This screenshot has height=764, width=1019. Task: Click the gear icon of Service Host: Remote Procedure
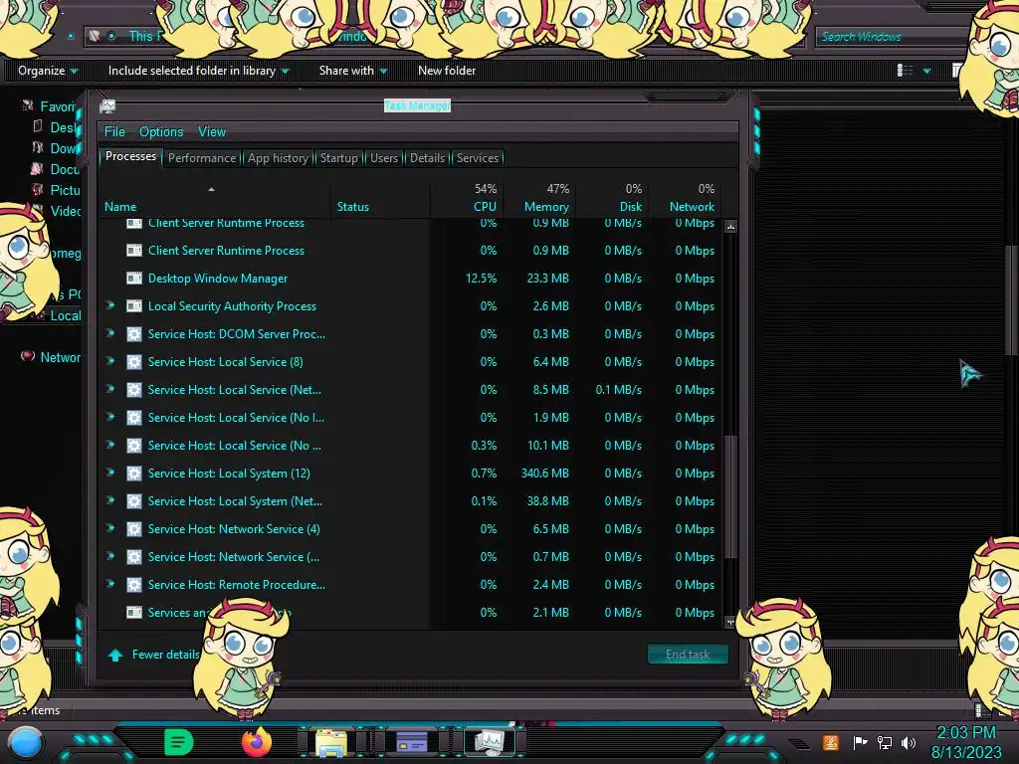click(134, 585)
